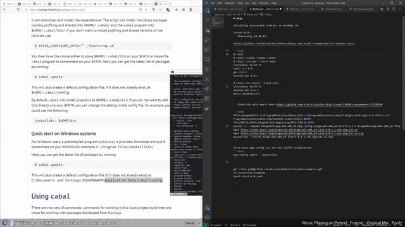Click the unsaved dot on BLOG.md tab

pyautogui.click(x=280, y=9)
